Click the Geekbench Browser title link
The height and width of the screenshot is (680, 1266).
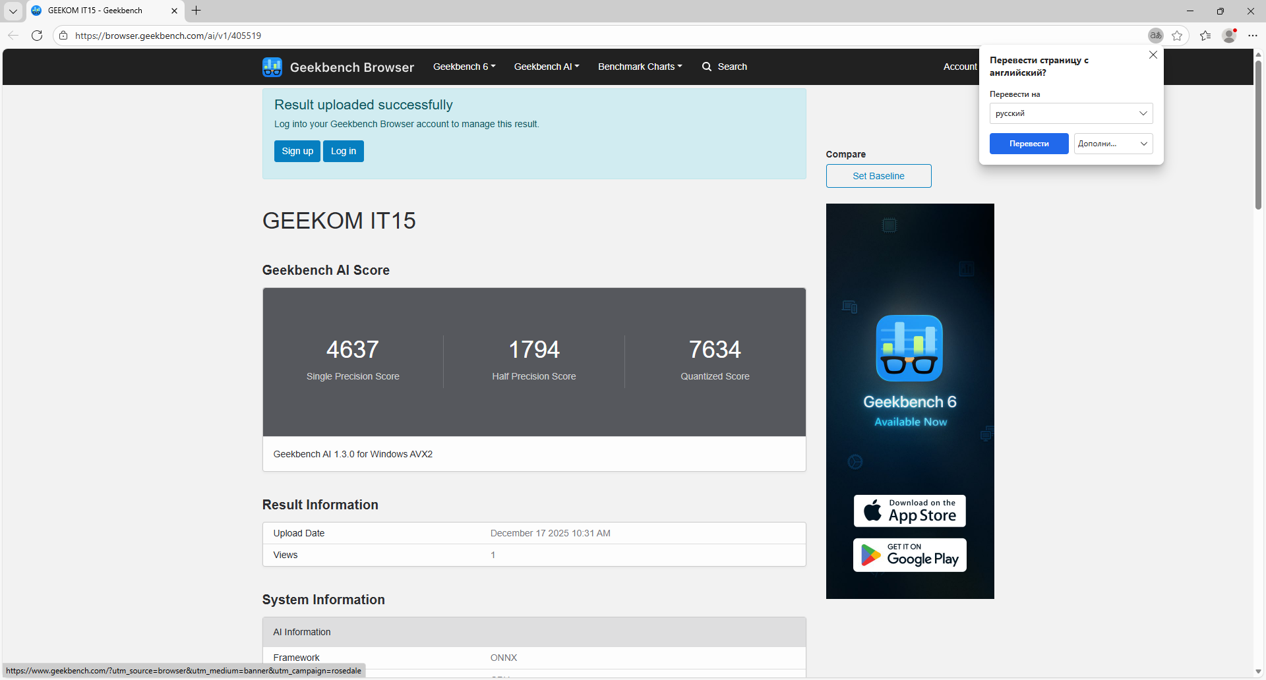pyautogui.click(x=352, y=67)
